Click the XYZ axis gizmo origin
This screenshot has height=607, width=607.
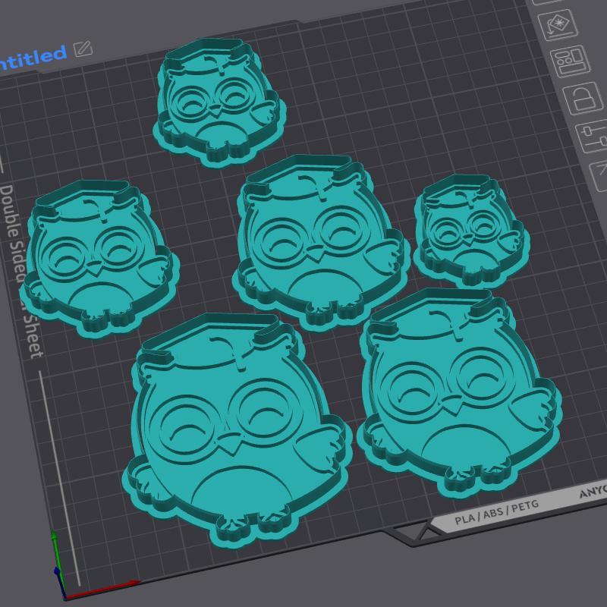[64, 598]
